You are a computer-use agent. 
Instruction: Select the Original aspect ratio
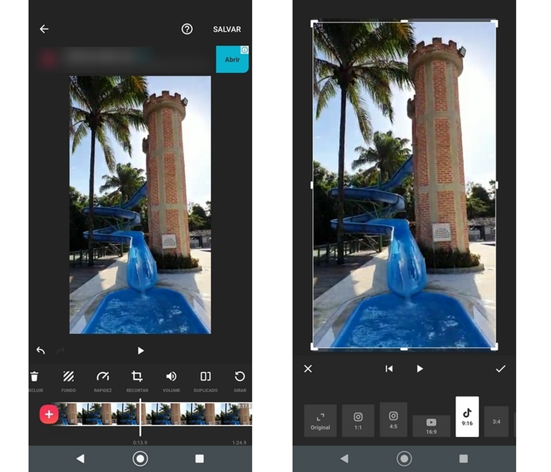tap(320, 419)
